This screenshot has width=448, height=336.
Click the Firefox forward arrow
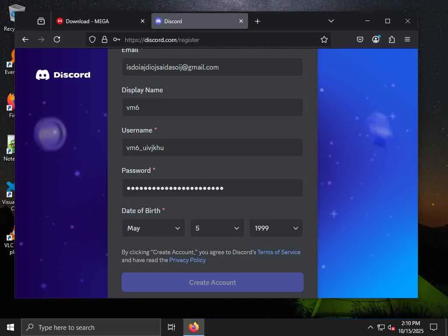[x=41, y=39]
